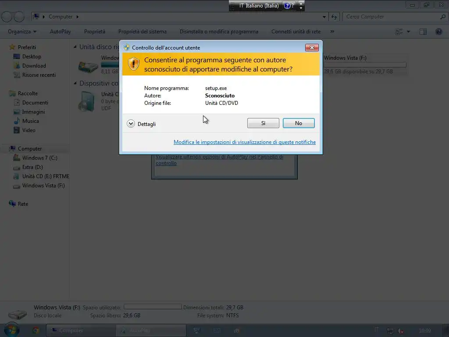The height and width of the screenshot is (337, 449).
Task: Click No to deny the program
Action: click(x=298, y=123)
